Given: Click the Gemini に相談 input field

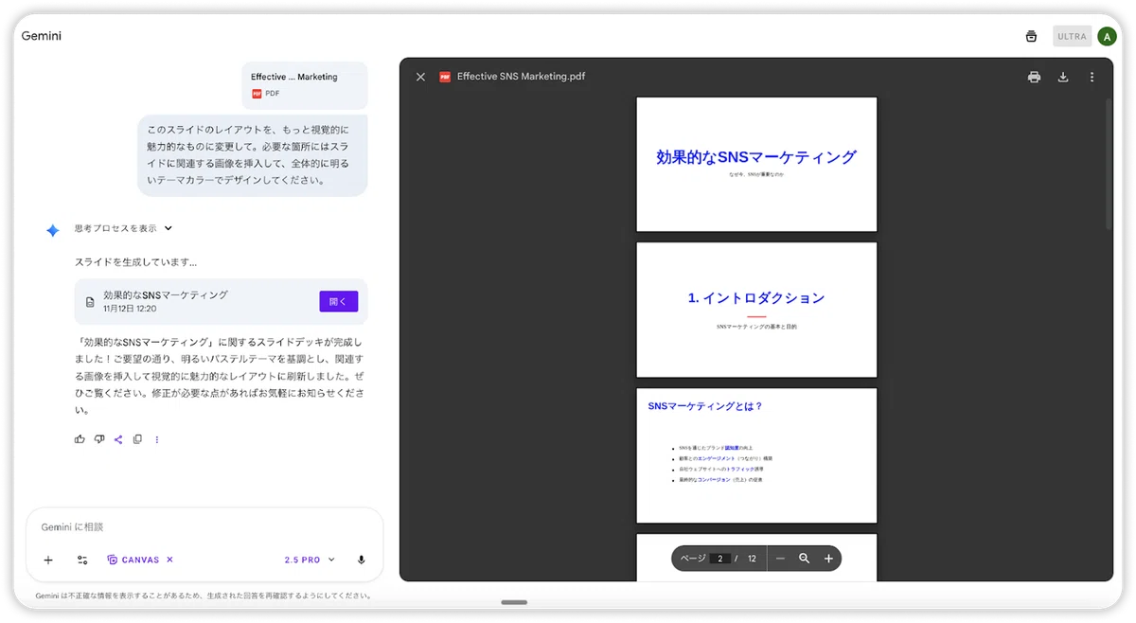Looking at the screenshot, I should [204, 526].
